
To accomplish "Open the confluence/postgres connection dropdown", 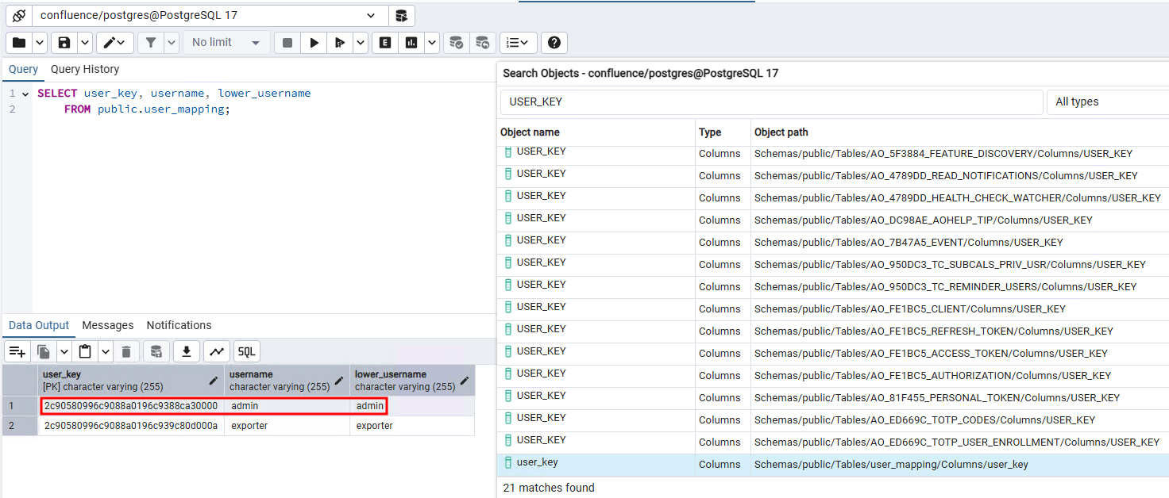I will 210,15.
